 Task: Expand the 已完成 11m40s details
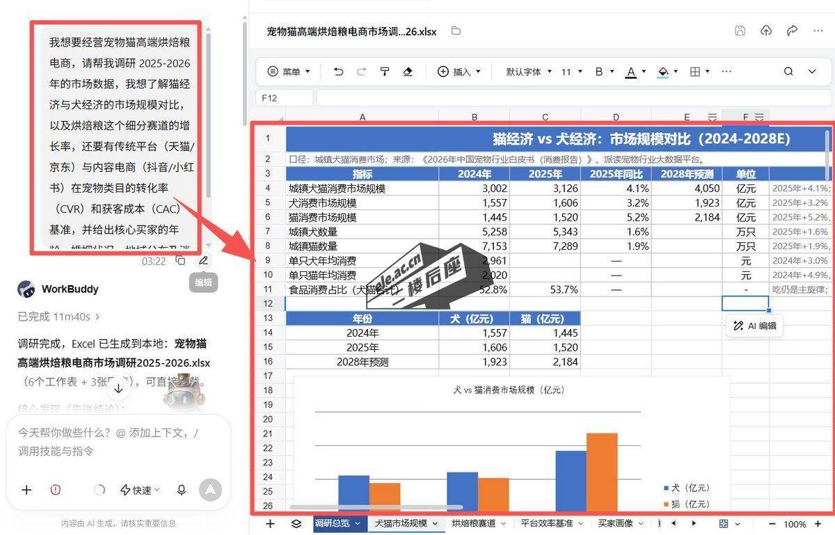[59, 317]
